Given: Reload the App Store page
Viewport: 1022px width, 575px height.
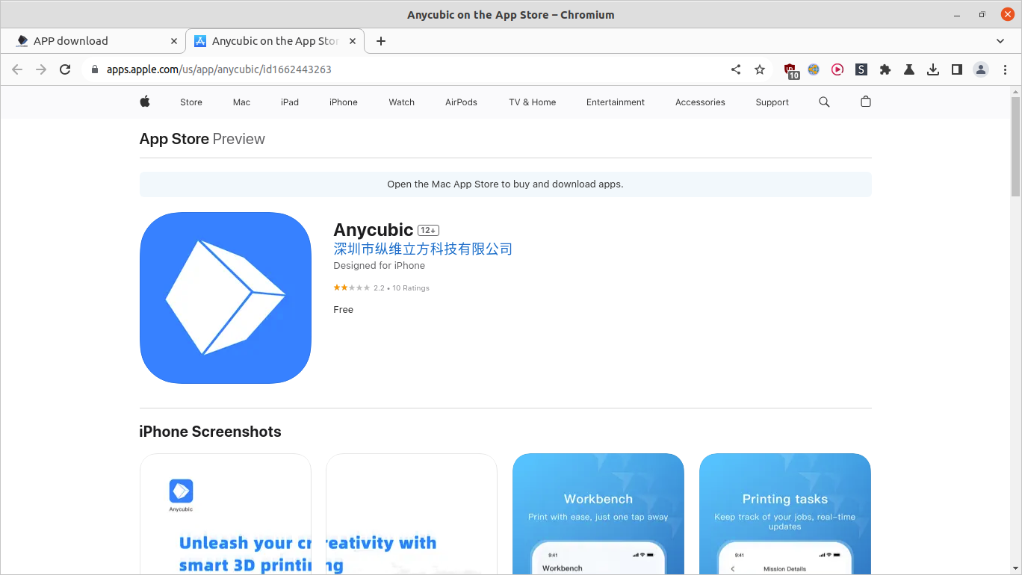Looking at the screenshot, I should 65,69.
